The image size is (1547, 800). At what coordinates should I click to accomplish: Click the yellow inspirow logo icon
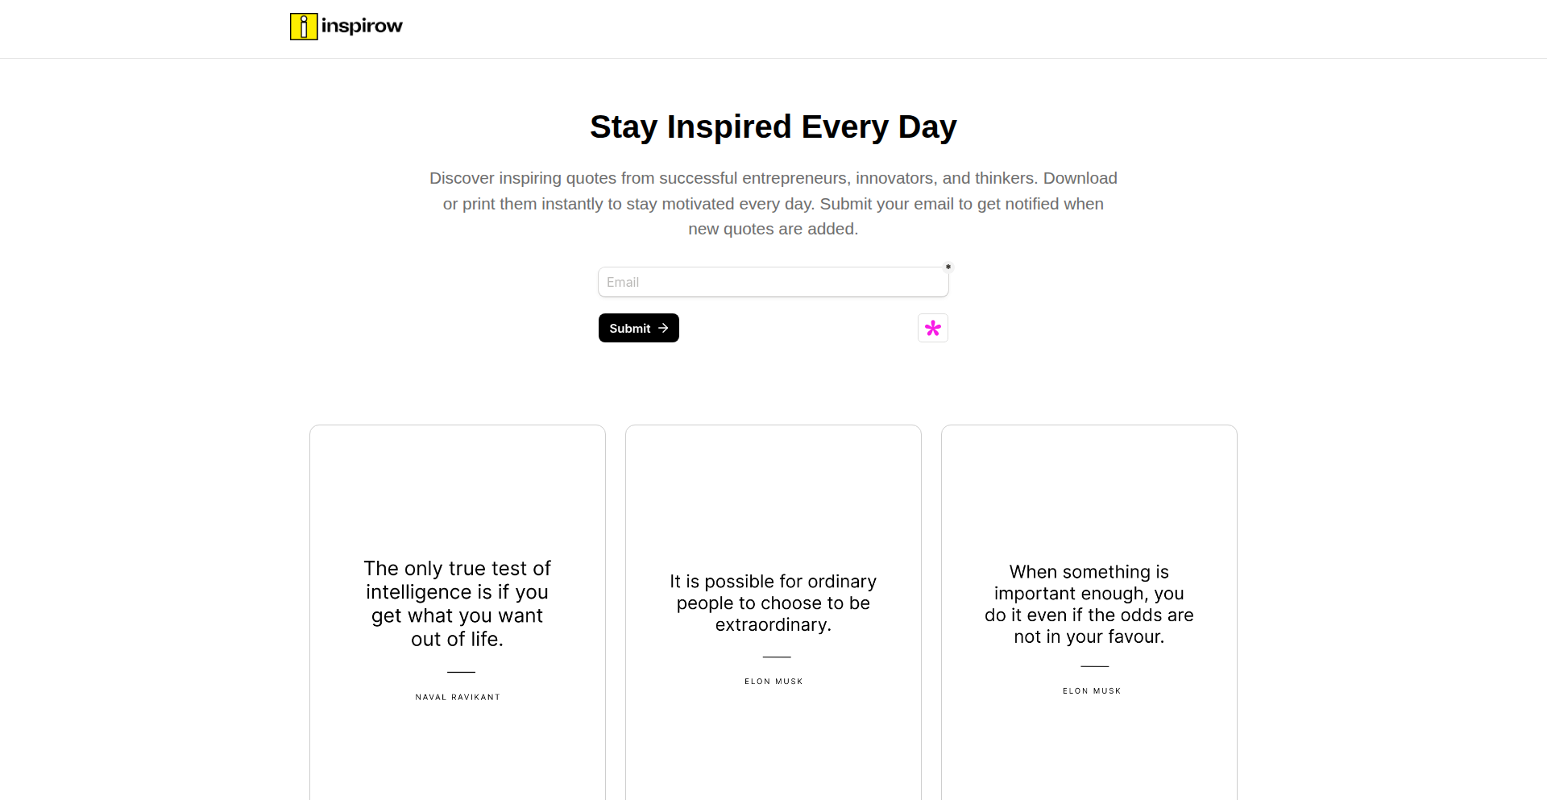coord(304,27)
